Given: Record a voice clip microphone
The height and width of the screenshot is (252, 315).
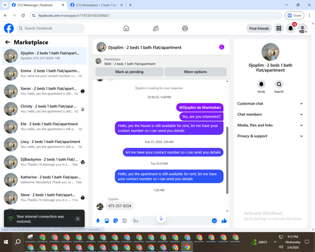Looking at the screenshot, I should pos(98,220).
